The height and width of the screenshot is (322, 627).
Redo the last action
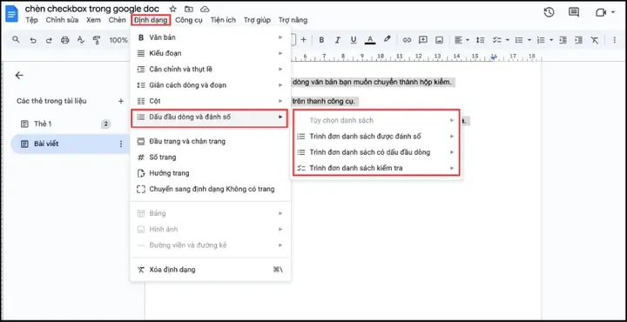pos(49,40)
